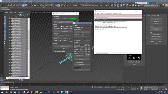
Task: Click the green SA game button
Action: click(72, 19)
